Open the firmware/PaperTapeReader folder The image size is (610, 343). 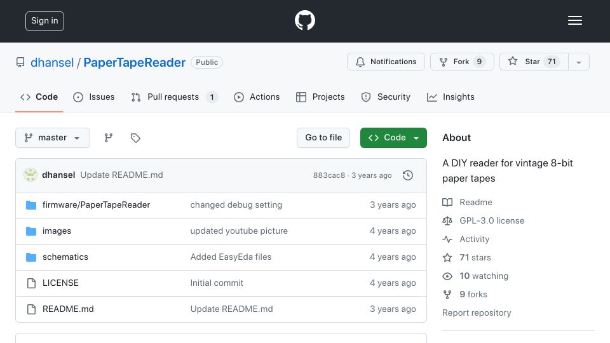[x=96, y=205]
